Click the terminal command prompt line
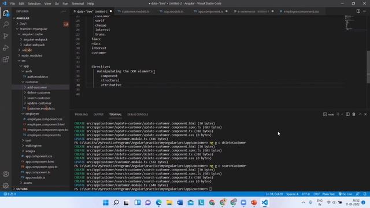370x208 pixels. (x=143, y=189)
